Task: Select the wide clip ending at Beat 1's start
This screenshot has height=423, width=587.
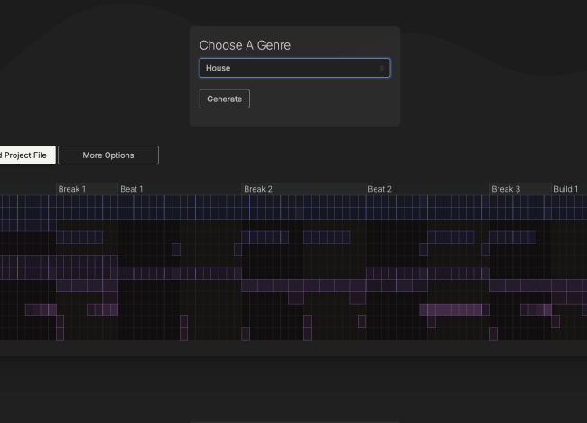Action: click(x=59, y=261)
